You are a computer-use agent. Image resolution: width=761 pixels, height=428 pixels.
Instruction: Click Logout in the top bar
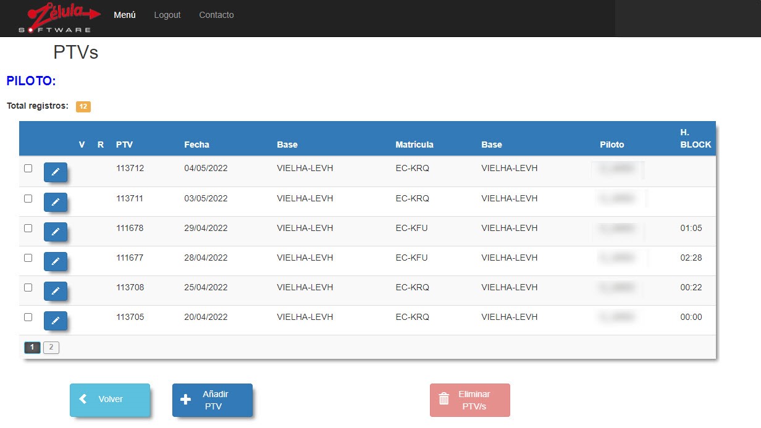(167, 15)
